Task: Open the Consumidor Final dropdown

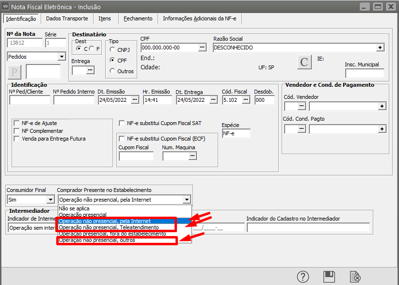Action: pyautogui.click(x=50, y=199)
